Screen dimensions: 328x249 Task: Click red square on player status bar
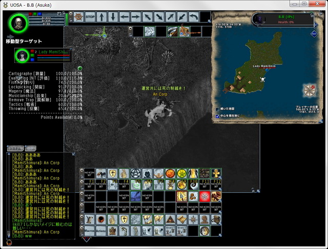31,14
